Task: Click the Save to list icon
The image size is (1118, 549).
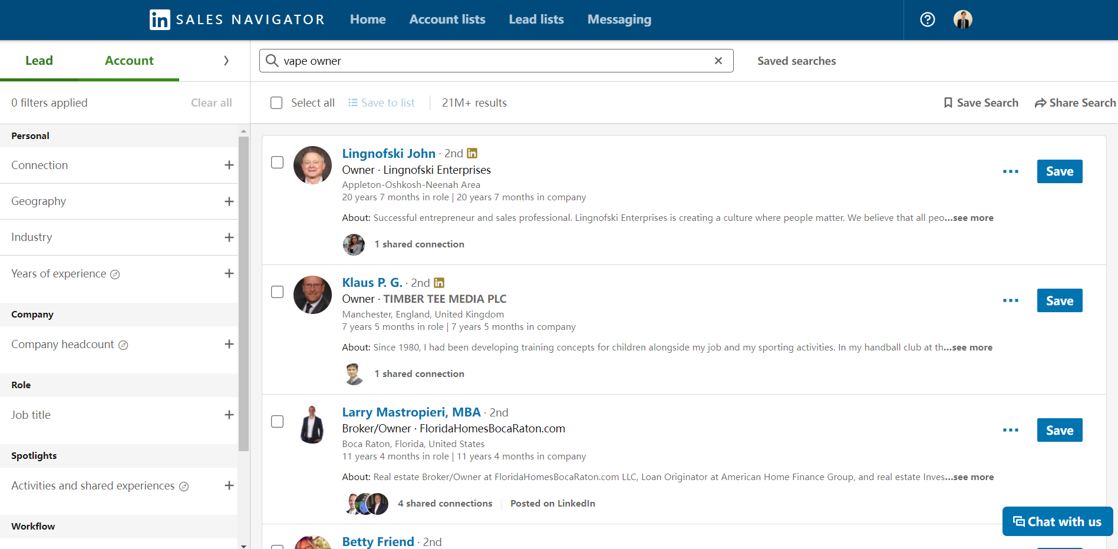Action: point(352,102)
